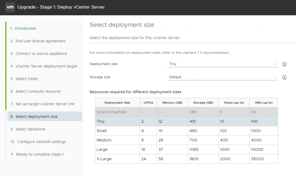
Task: Click vCPUs value 24 in X-Large row
Action: 144,159
